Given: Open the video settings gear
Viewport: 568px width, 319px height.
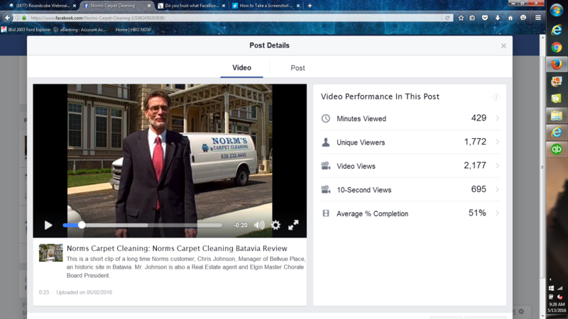Looking at the screenshot, I should coord(275,225).
